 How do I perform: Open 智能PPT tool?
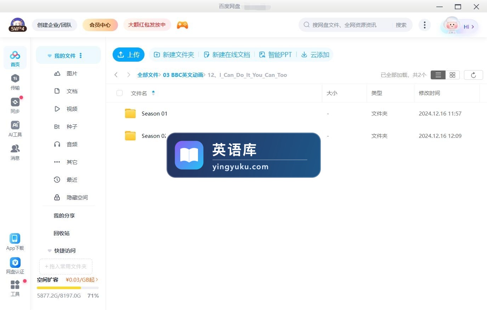pyautogui.click(x=276, y=55)
